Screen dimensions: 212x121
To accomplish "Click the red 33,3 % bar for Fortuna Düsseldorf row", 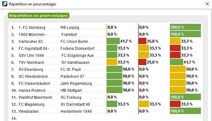I will (175, 48).
